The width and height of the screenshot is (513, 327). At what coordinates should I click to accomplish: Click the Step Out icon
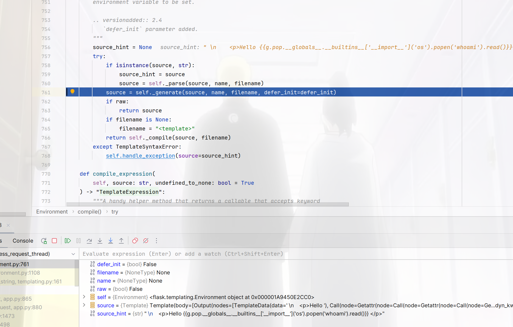click(121, 241)
